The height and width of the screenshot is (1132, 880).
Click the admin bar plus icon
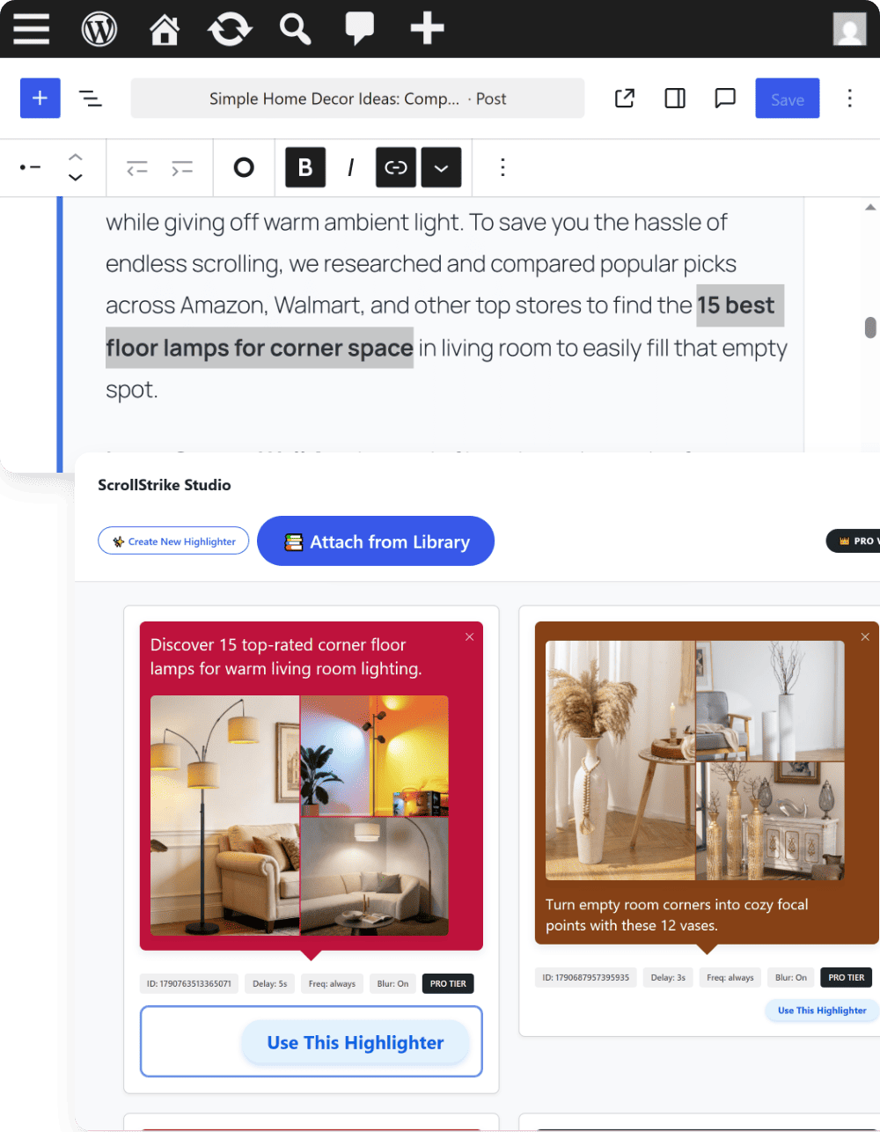427,28
